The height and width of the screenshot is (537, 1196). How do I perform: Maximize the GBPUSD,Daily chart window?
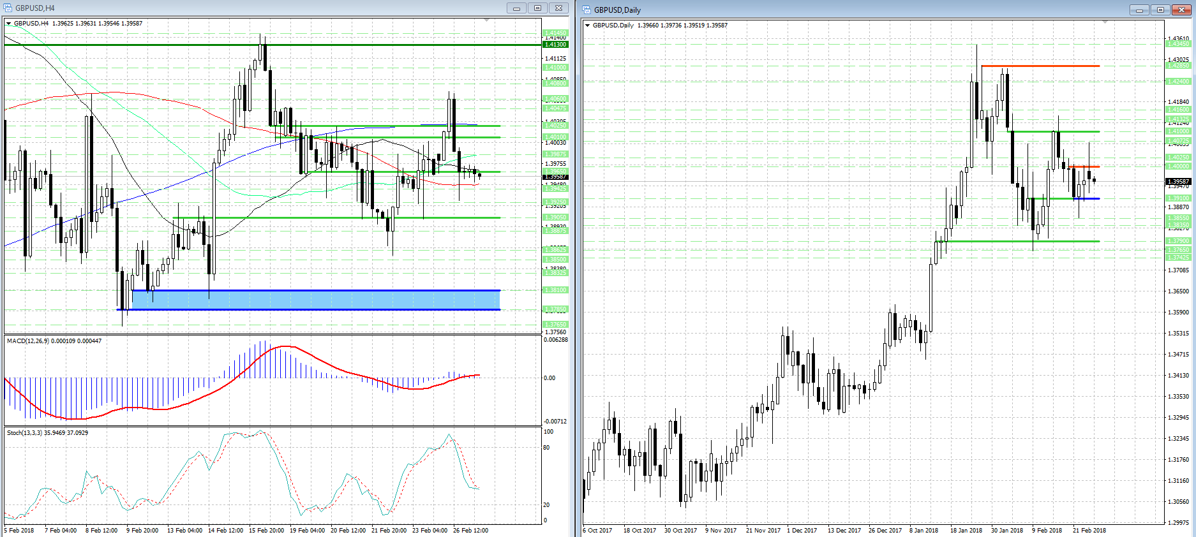(1160, 10)
